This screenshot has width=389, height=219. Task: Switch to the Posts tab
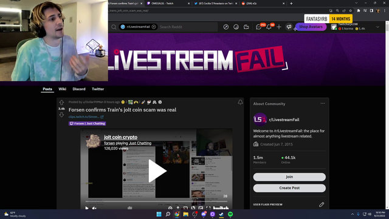[x=47, y=89]
